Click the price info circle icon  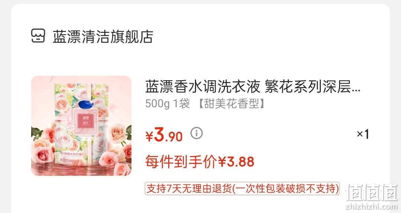196,133
